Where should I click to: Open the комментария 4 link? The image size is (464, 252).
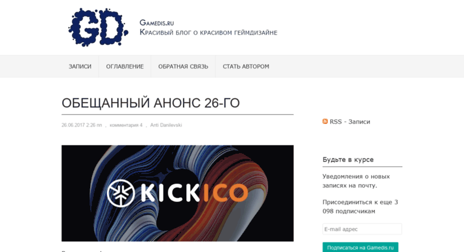(126, 125)
